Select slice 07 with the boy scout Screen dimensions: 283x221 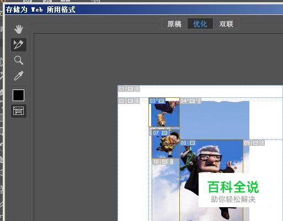click(165, 144)
